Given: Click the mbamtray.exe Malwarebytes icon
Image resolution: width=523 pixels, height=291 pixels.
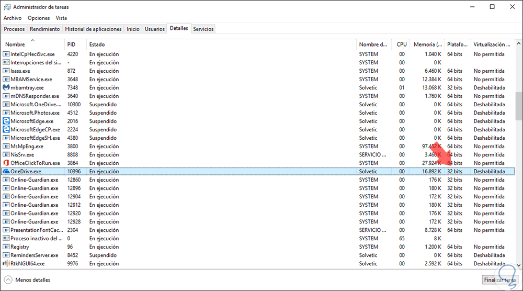Looking at the screenshot, I should coord(6,87).
